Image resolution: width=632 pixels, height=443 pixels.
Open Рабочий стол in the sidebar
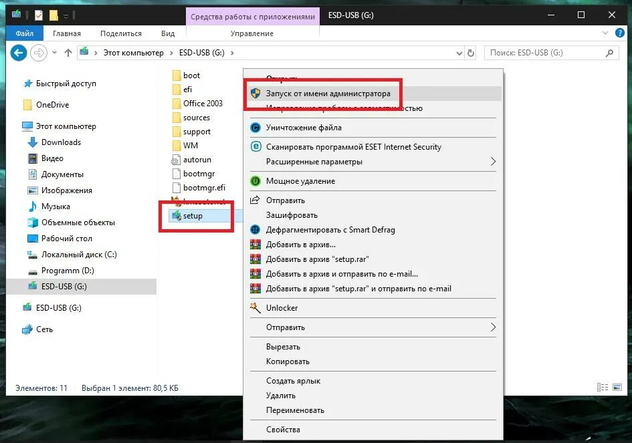click(66, 239)
